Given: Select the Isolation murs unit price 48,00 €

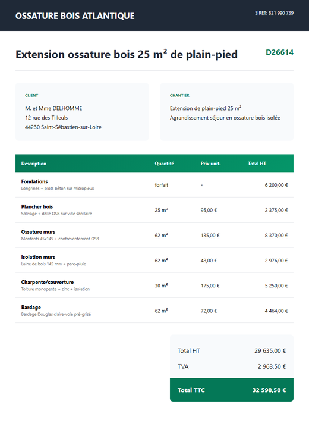Looking at the screenshot, I should [209, 261].
